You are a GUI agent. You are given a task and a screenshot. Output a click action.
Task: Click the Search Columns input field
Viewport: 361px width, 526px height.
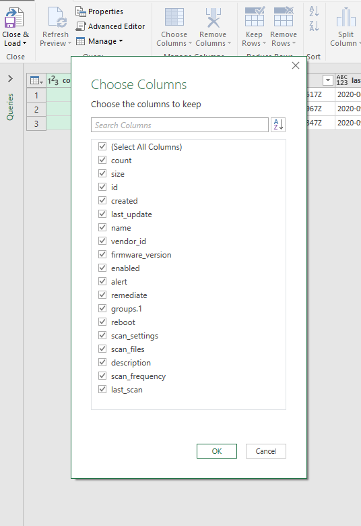[x=180, y=125]
